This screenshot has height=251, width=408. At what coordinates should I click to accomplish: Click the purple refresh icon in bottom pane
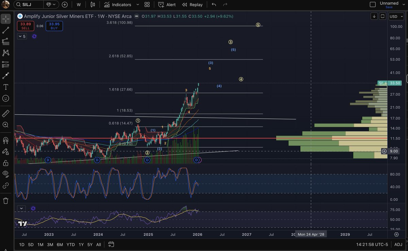33,208
